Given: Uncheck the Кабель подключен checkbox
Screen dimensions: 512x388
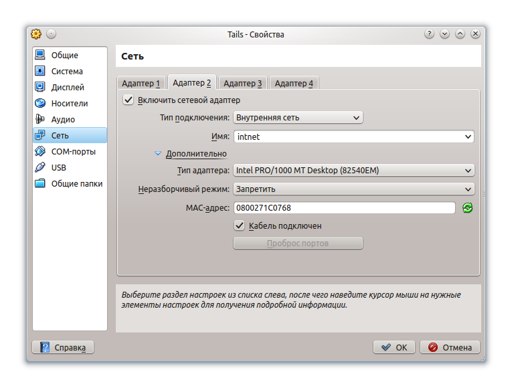Looking at the screenshot, I should tap(240, 226).
